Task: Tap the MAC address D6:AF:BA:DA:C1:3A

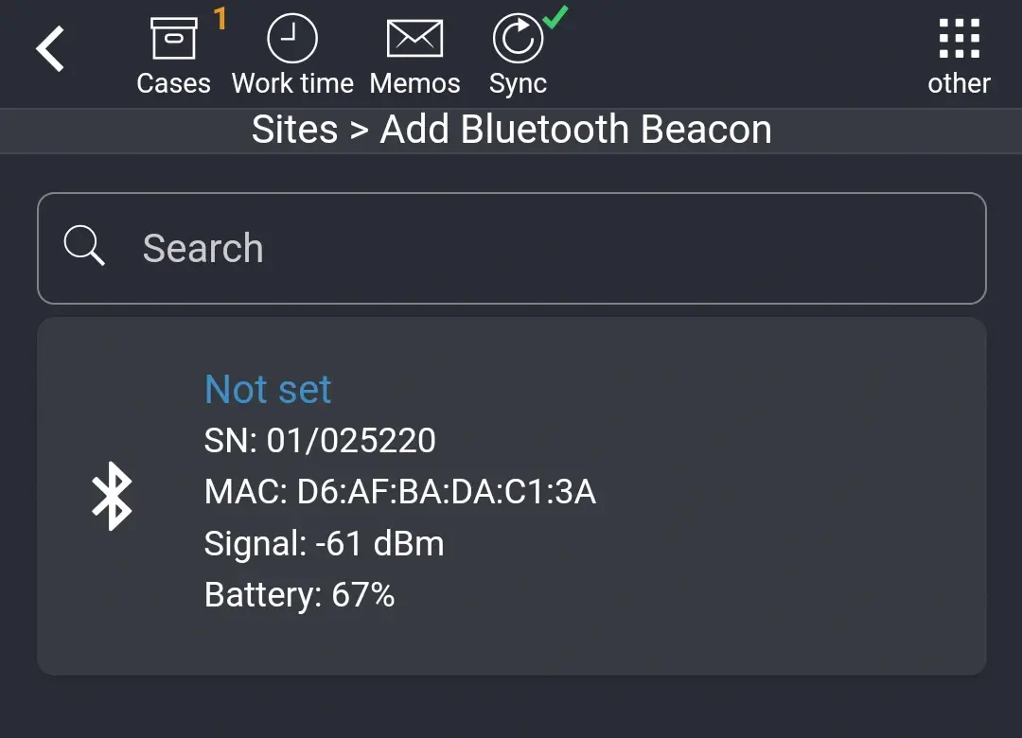Action: coord(400,491)
